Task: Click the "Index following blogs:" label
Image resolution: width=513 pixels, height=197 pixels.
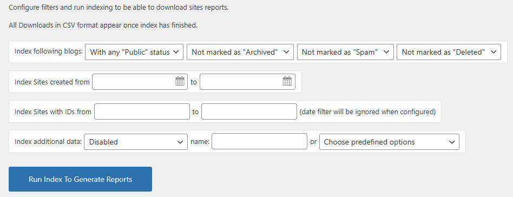Action: coord(49,52)
